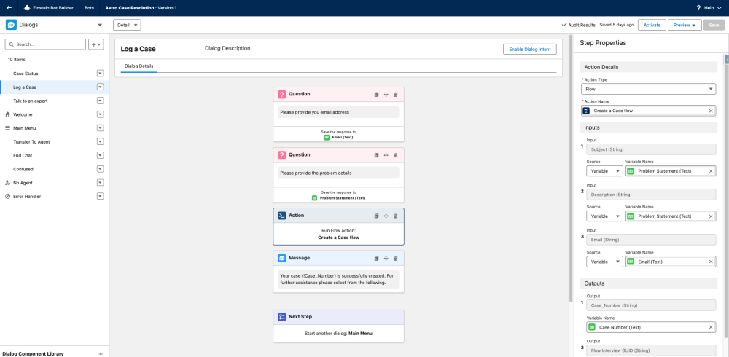This screenshot has height=357, width=729.
Task: Click the back arrow in top bar
Action: (9, 7)
